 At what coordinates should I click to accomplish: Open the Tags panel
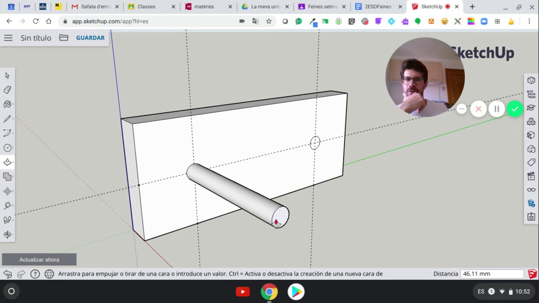pos(531,162)
